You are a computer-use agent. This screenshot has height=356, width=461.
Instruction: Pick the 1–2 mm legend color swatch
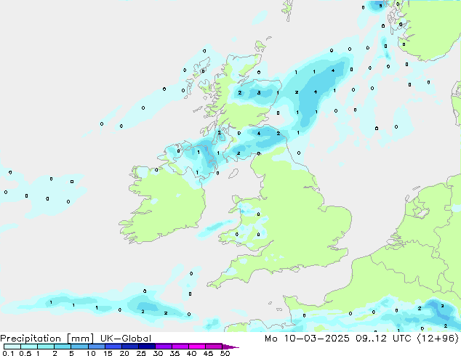[x=46, y=347]
